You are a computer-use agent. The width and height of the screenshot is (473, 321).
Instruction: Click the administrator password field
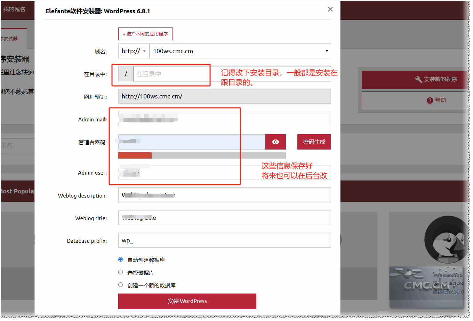(x=192, y=142)
